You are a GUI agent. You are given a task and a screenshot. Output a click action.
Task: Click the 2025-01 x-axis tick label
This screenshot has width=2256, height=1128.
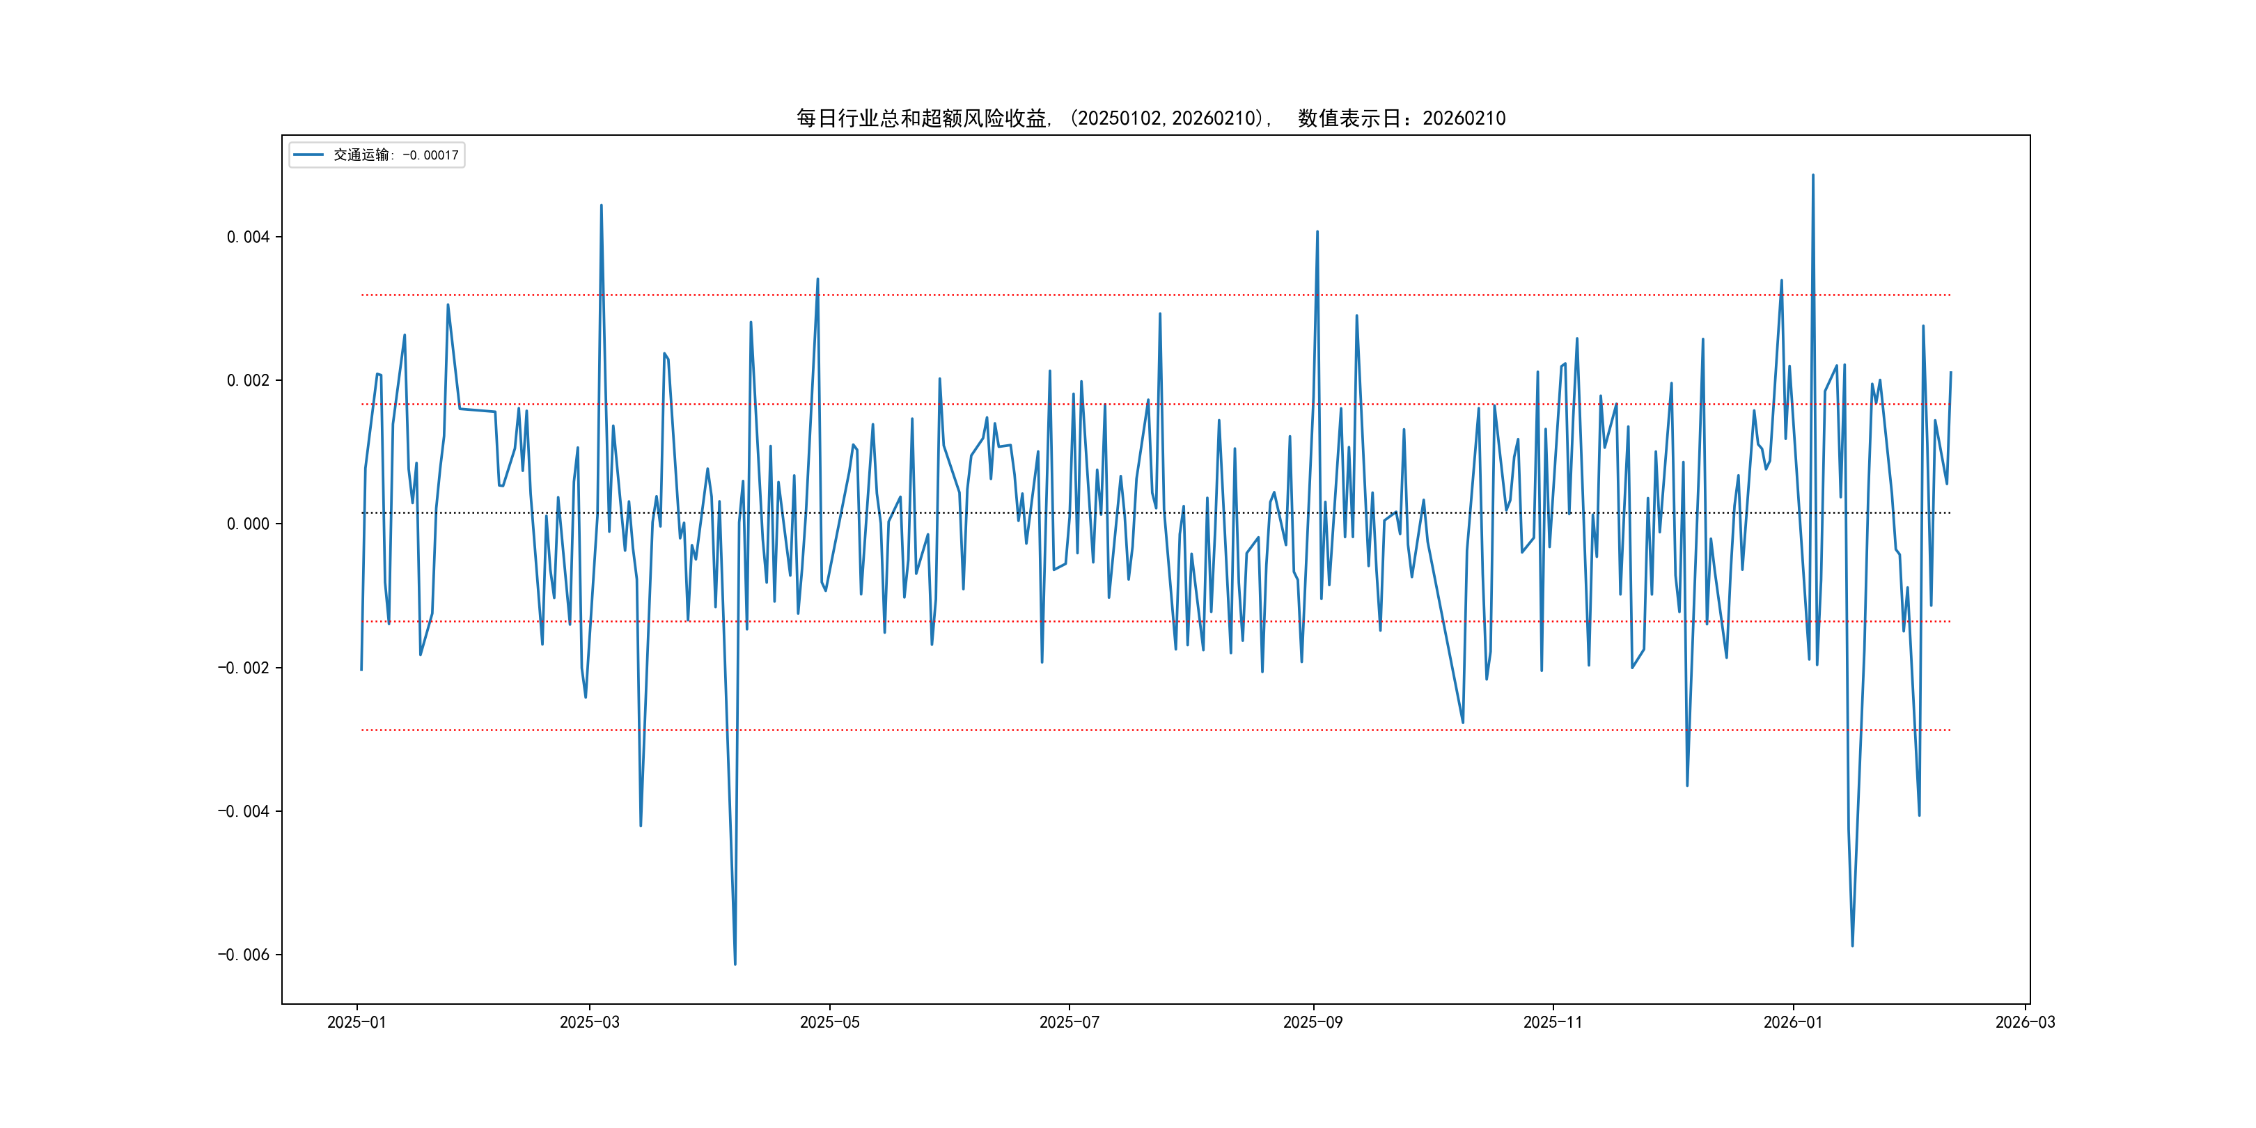(357, 1022)
